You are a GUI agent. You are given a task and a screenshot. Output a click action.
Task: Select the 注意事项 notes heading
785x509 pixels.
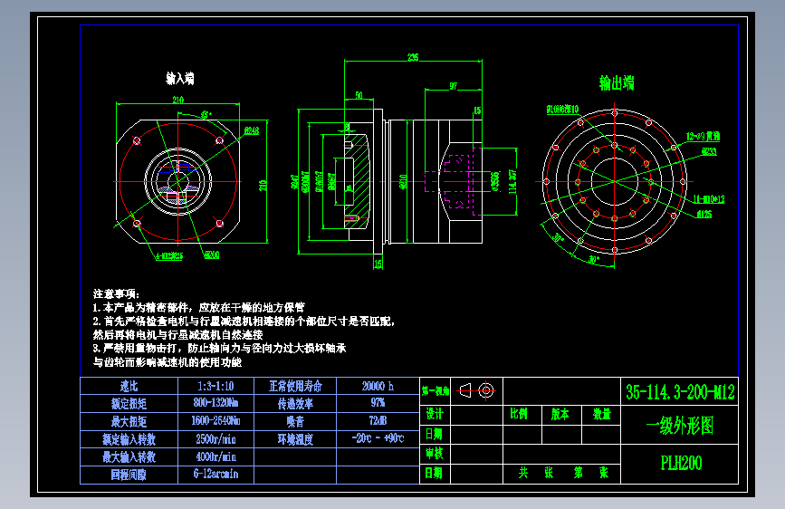116,294
